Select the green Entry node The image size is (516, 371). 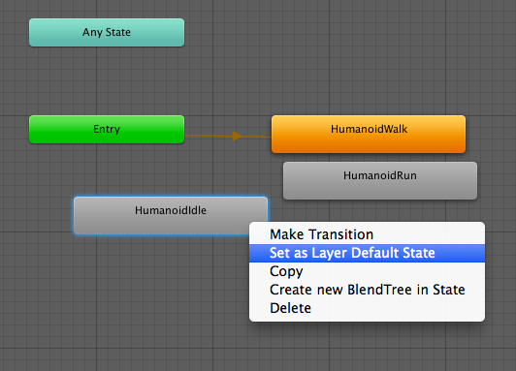pos(107,129)
